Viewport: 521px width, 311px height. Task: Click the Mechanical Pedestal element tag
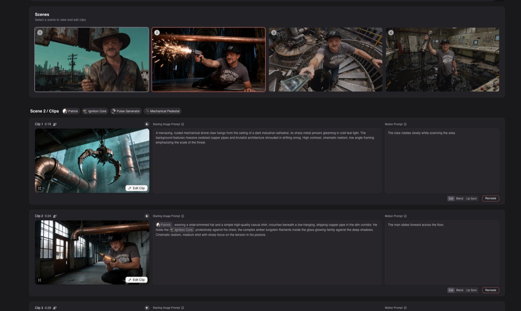162,111
